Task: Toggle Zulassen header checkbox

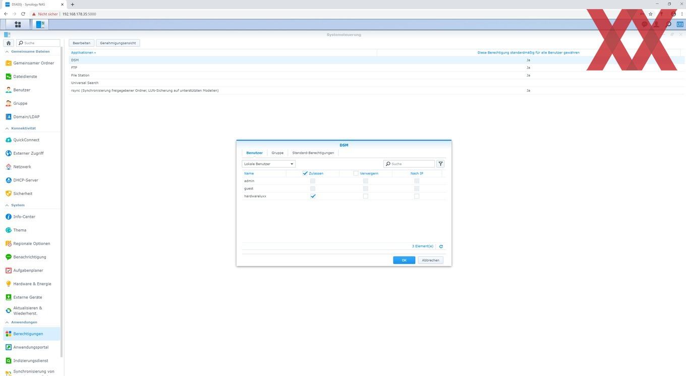Action: pyautogui.click(x=305, y=173)
